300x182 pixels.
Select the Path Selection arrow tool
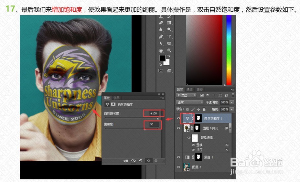pos(161,43)
